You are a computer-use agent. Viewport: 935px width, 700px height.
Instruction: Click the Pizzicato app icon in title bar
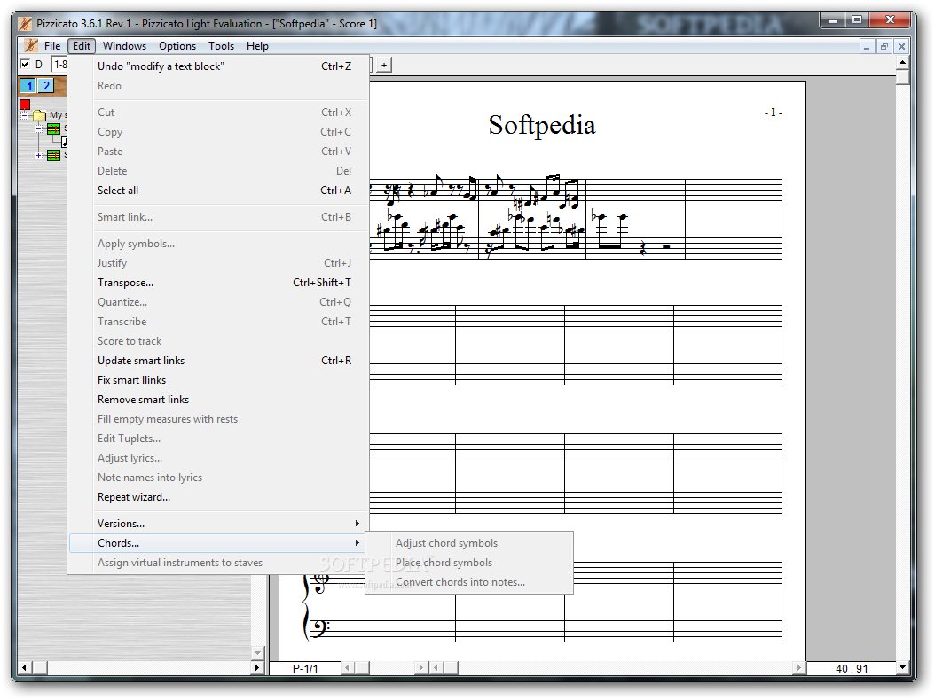(x=25, y=24)
